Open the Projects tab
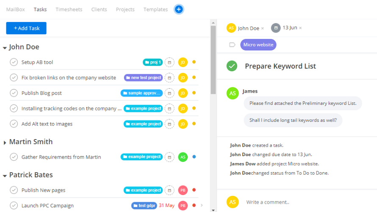 point(125,9)
